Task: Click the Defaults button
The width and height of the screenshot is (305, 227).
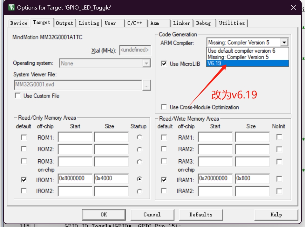Action: (x=201, y=215)
